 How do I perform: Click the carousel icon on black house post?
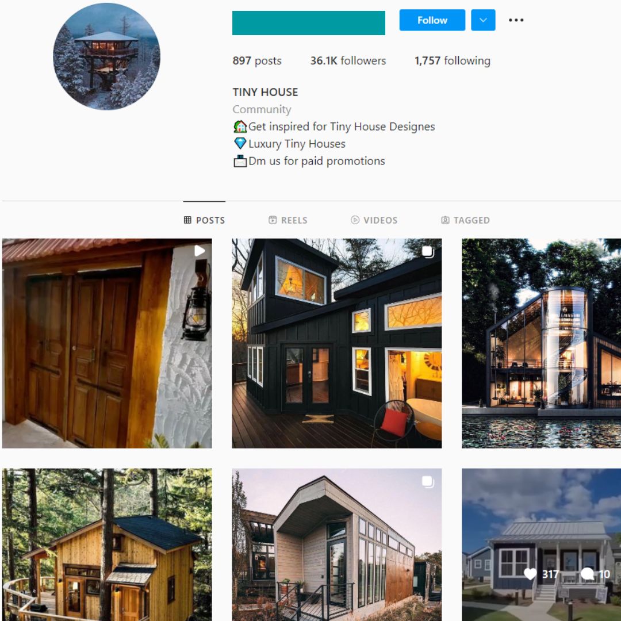click(x=427, y=251)
